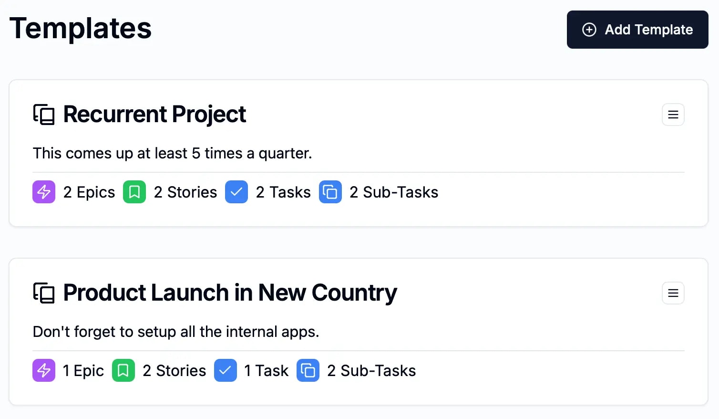Screen dimensions: 719x419
Task: Click the Sub-Tasks copy icon in Recurrent Project
Action: click(x=330, y=192)
